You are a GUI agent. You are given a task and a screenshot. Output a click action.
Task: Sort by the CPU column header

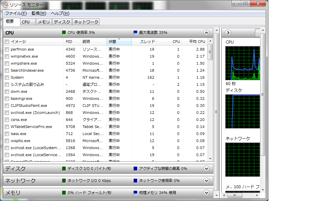(169, 42)
